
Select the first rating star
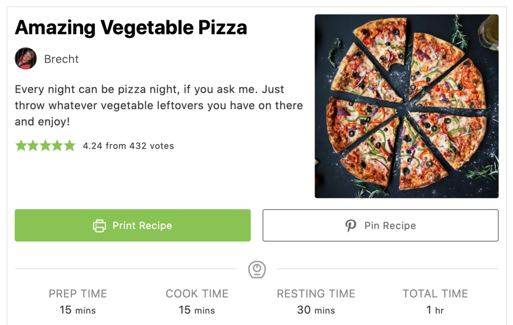pos(21,145)
